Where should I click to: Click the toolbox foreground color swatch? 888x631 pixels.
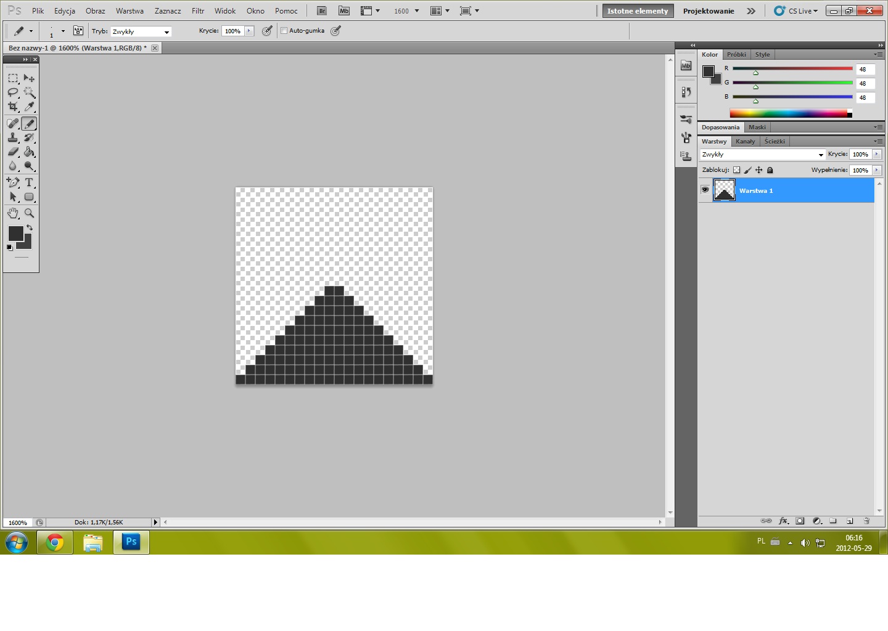click(15, 233)
